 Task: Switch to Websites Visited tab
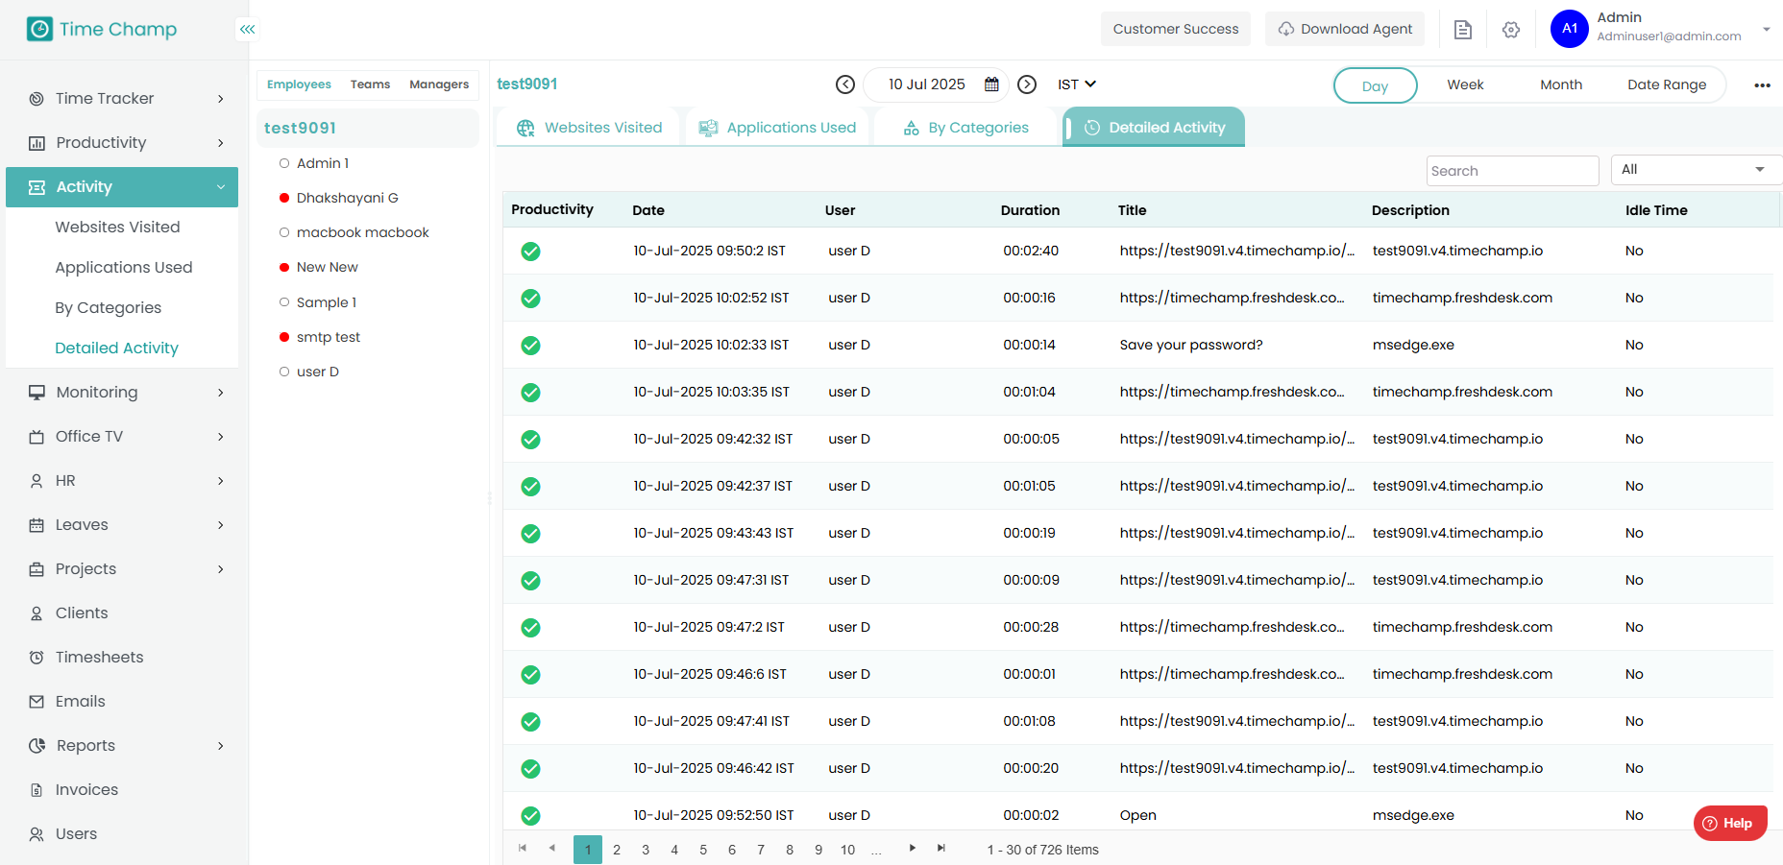pos(590,128)
